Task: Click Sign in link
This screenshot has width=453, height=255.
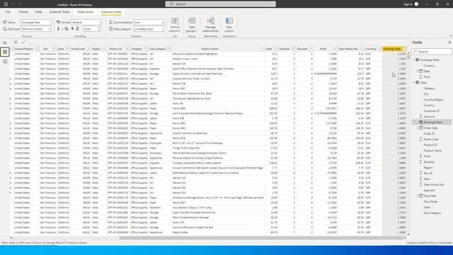Action: (408, 4)
